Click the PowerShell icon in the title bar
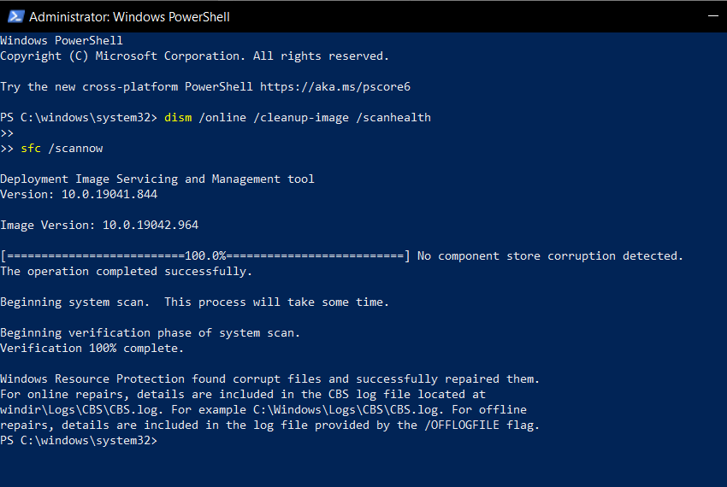This screenshot has width=727, height=487. coord(15,17)
